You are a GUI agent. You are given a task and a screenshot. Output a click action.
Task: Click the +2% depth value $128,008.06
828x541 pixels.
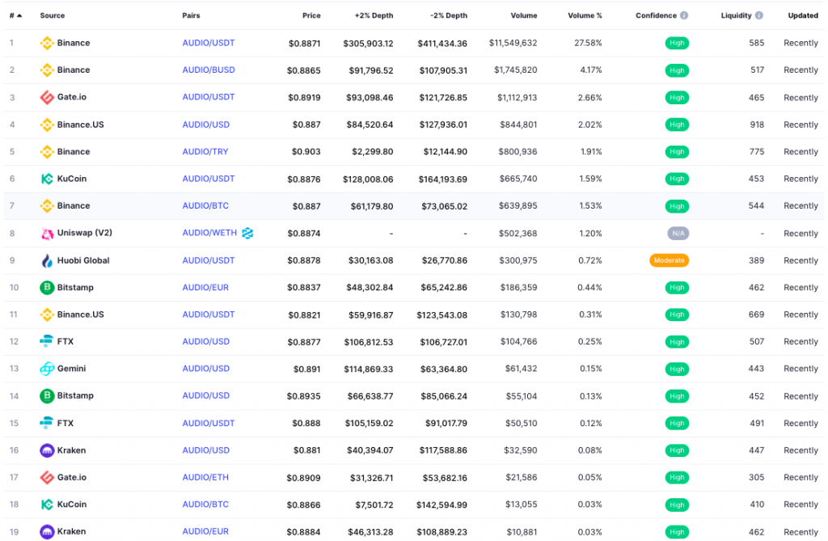click(x=368, y=179)
